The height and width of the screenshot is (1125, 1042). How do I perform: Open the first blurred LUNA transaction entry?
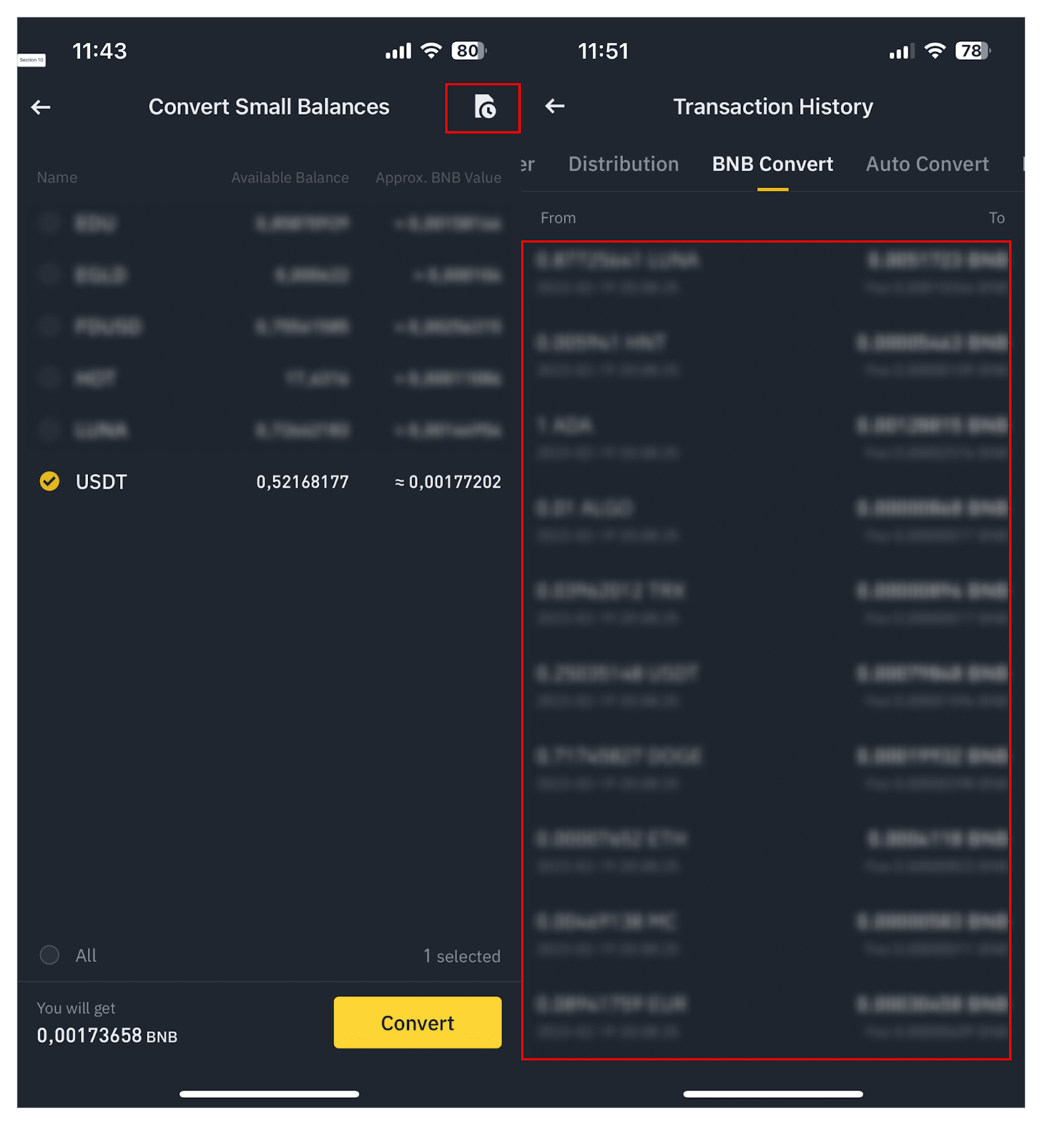[772, 274]
